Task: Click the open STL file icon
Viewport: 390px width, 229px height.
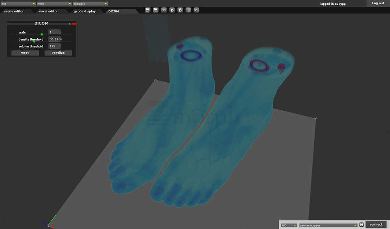Action: point(147,10)
